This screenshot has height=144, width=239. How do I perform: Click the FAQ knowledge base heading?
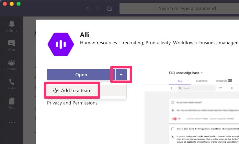click(184, 73)
